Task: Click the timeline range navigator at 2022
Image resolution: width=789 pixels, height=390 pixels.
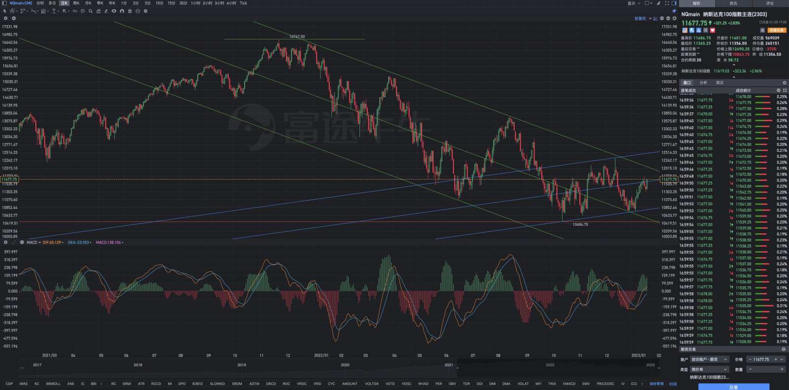Action: (x=550, y=365)
